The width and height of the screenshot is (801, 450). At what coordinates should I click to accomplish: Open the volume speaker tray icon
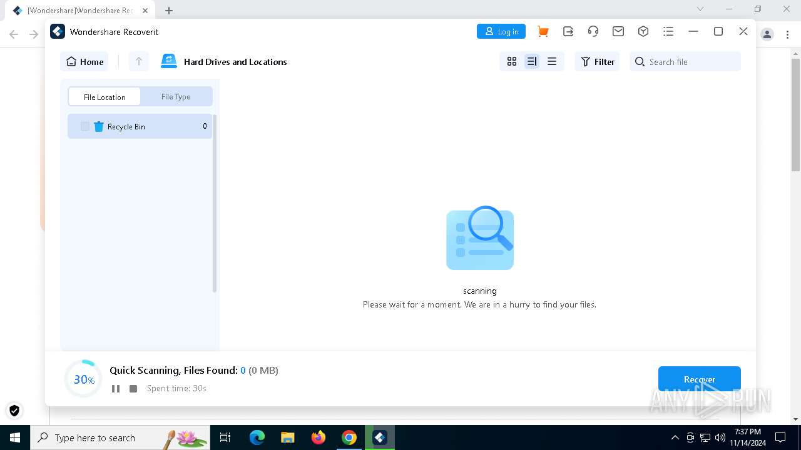coord(720,437)
